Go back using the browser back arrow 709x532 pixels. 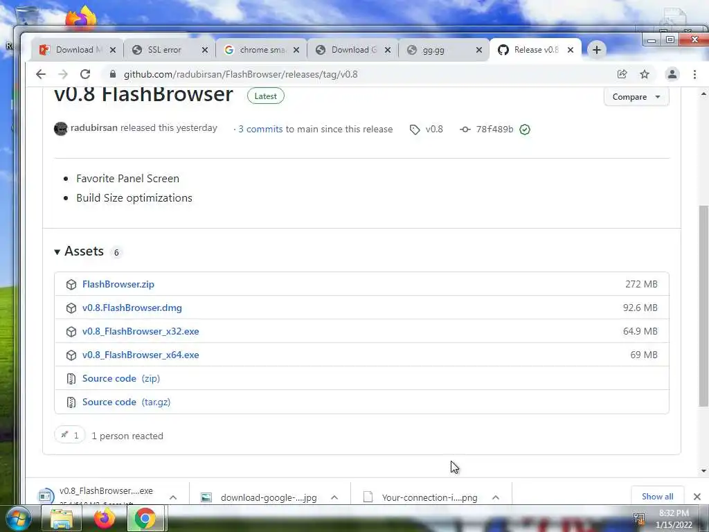pos(41,74)
